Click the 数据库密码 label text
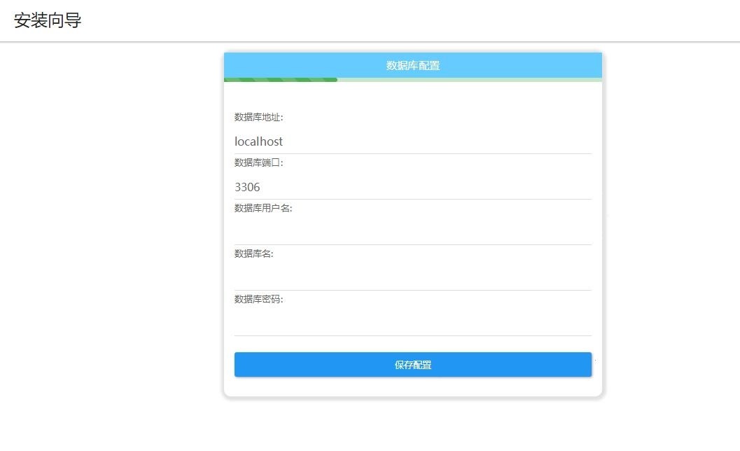The height and width of the screenshot is (451, 740). coord(258,299)
